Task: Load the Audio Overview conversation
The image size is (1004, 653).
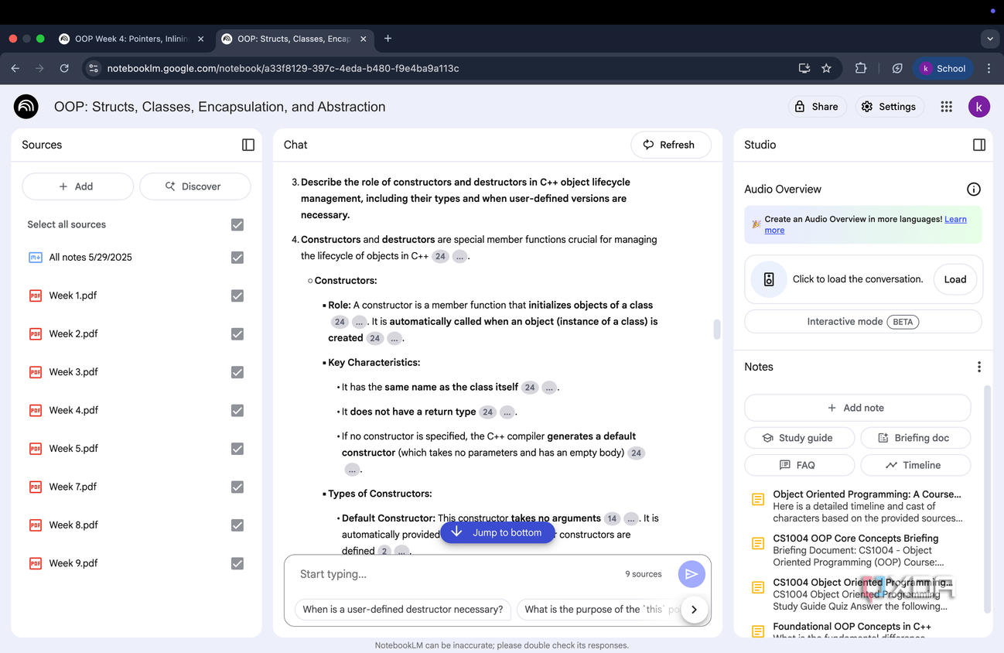Action: 955,279
